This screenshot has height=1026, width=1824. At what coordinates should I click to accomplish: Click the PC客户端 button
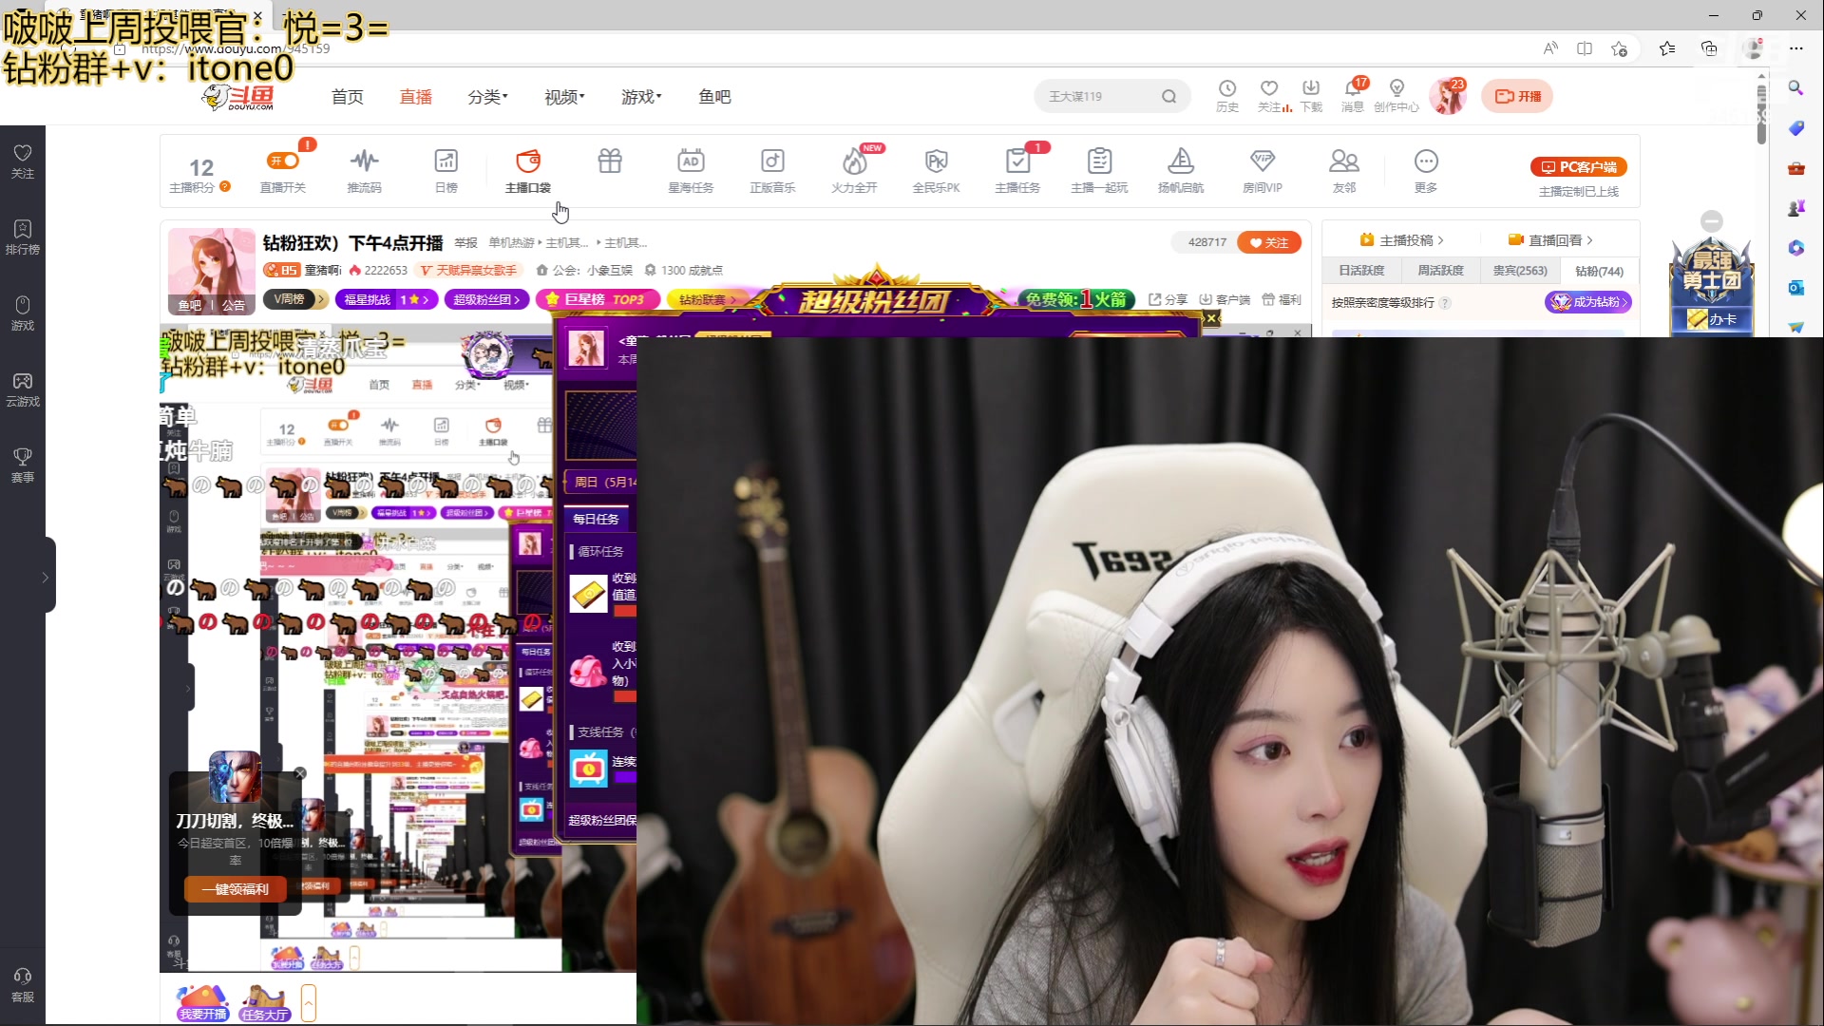pos(1579,166)
